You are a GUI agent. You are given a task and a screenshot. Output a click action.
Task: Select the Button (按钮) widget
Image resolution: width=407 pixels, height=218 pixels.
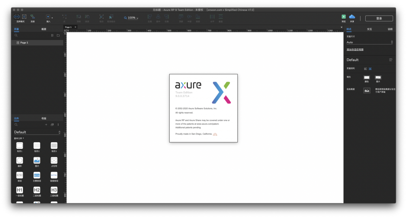pyautogui.click(x=20, y=177)
